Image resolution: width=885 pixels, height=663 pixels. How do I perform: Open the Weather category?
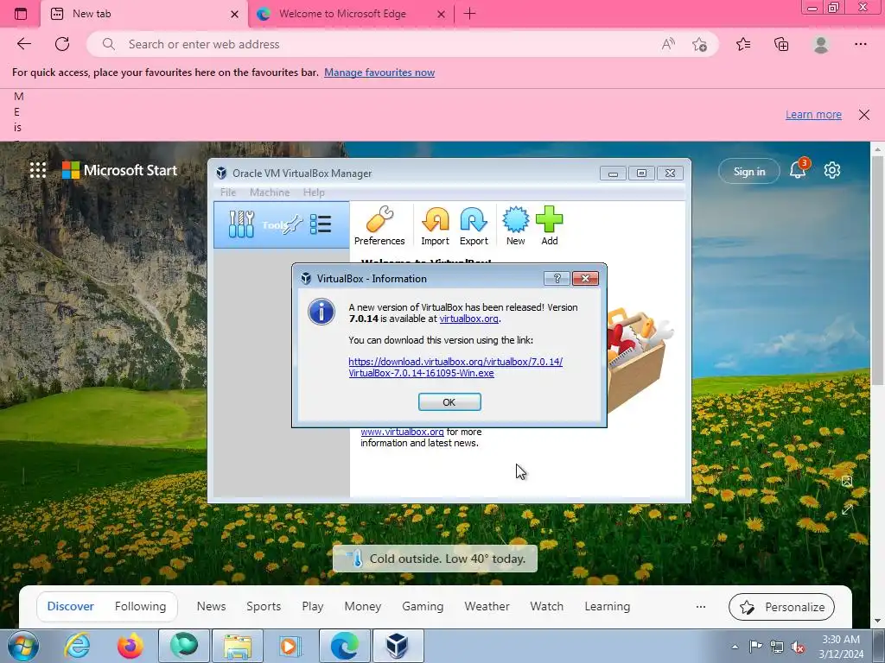pos(487,606)
